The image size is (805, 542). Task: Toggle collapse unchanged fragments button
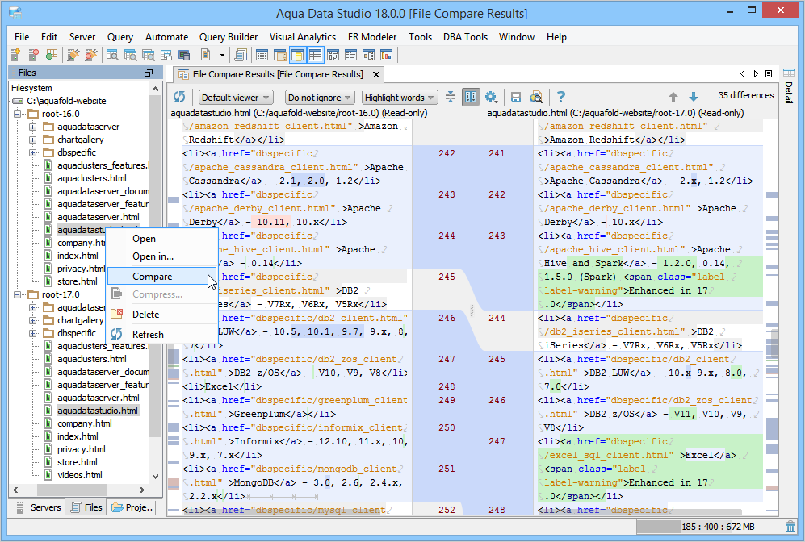[451, 97]
